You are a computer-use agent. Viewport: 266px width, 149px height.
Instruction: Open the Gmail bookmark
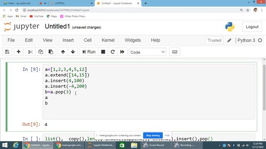21,16
